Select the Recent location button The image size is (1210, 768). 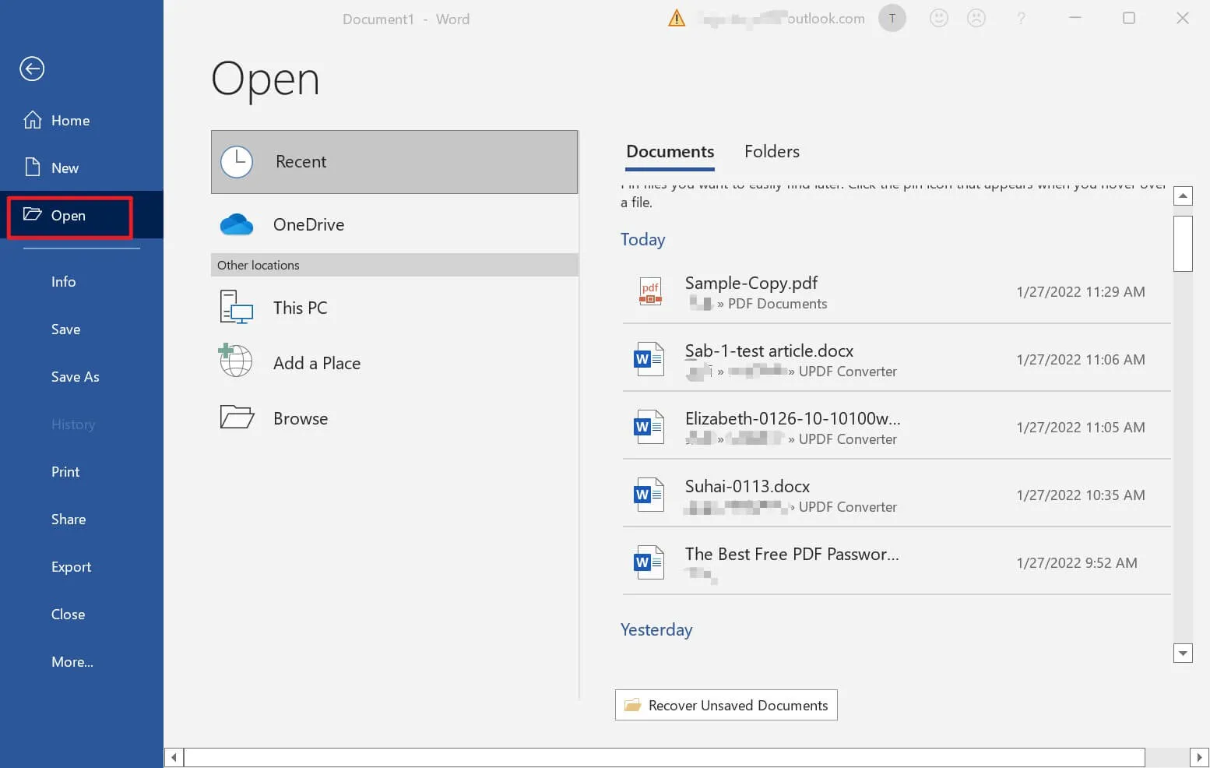(394, 162)
